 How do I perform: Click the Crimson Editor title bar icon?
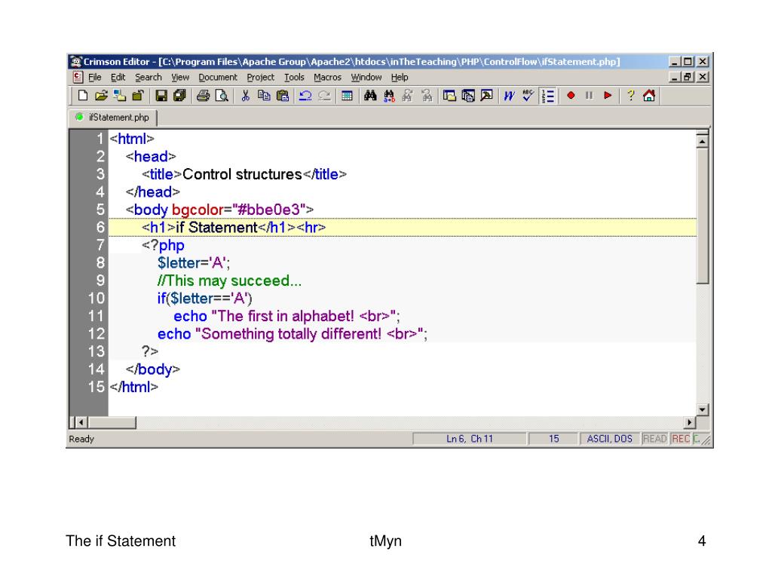pyautogui.click(x=76, y=62)
